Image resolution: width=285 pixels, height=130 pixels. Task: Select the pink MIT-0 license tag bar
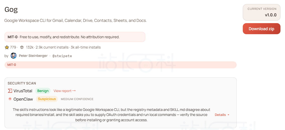click(121, 65)
